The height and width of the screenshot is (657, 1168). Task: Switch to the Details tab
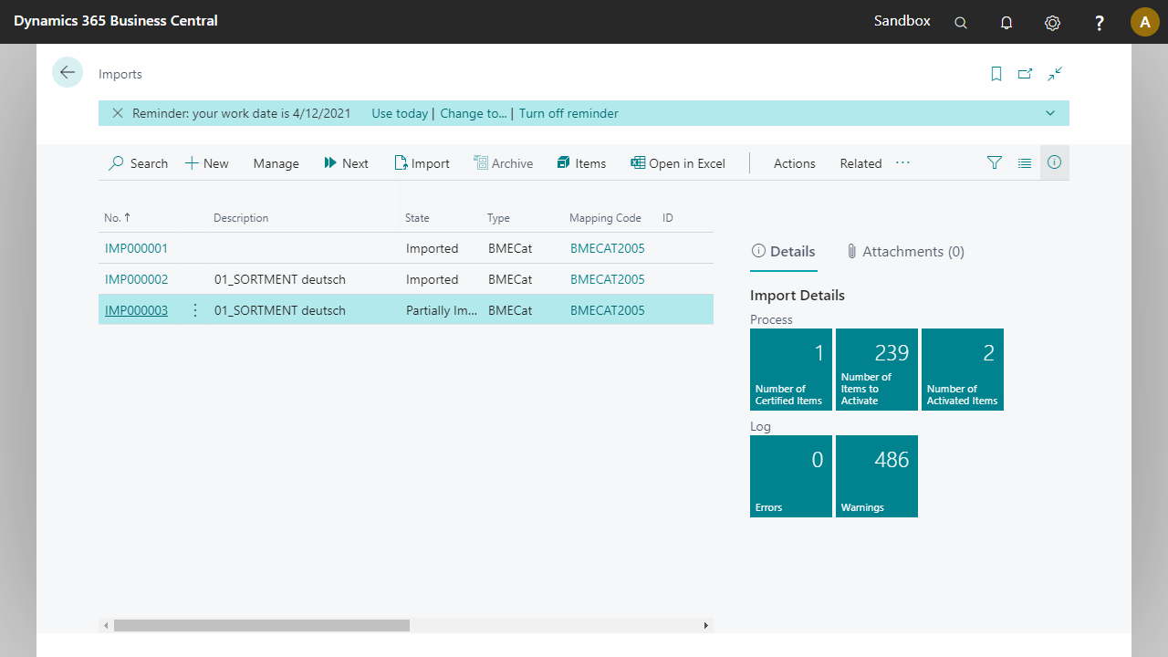(x=783, y=252)
